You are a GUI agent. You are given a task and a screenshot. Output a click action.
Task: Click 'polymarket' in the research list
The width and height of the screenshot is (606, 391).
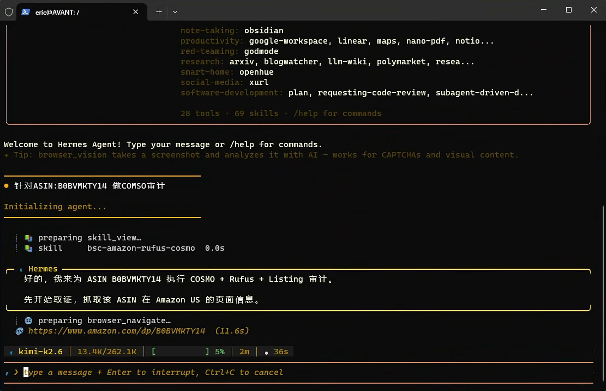tap(401, 62)
